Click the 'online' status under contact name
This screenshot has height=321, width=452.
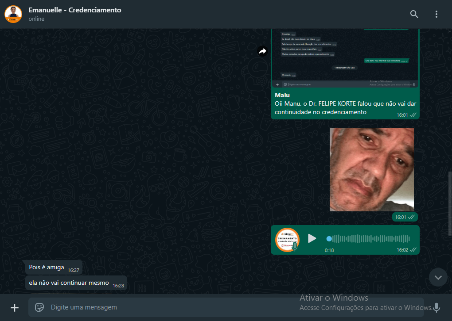pyautogui.click(x=36, y=19)
